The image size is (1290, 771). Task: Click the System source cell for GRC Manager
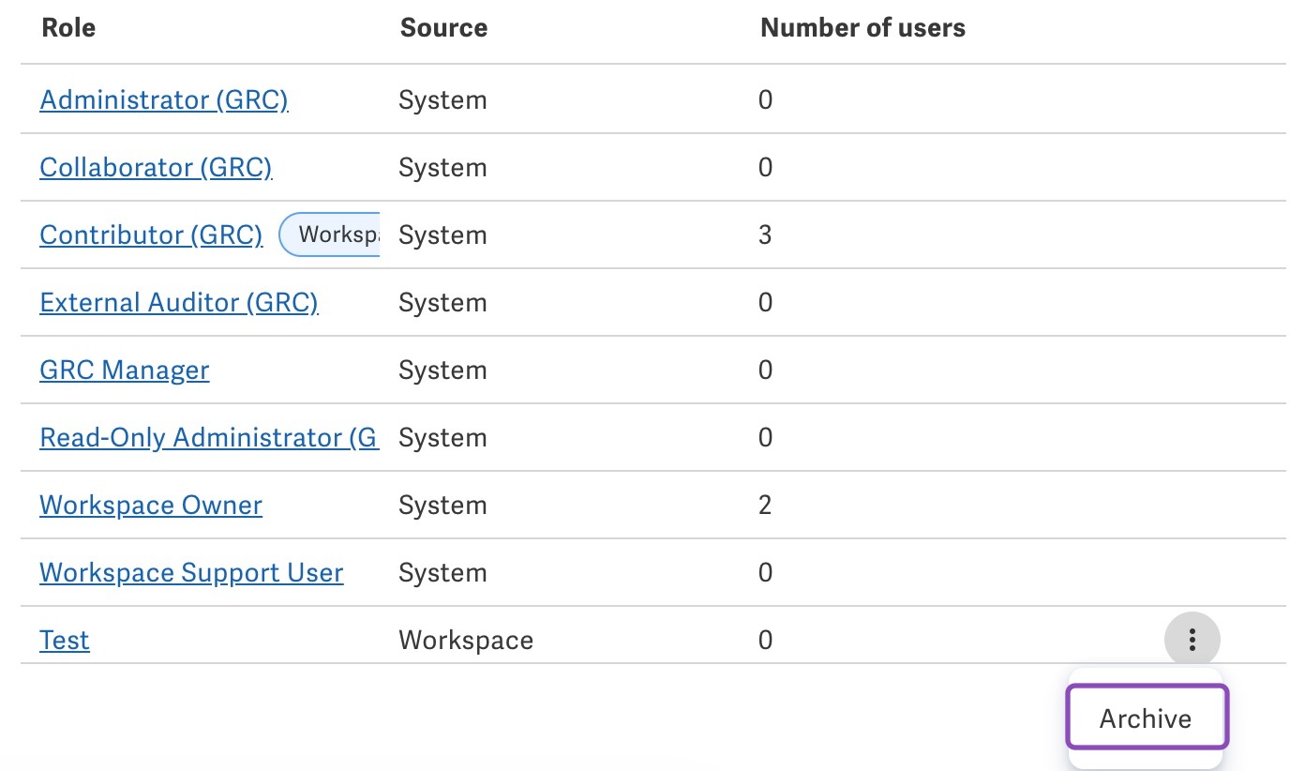[x=442, y=370]
